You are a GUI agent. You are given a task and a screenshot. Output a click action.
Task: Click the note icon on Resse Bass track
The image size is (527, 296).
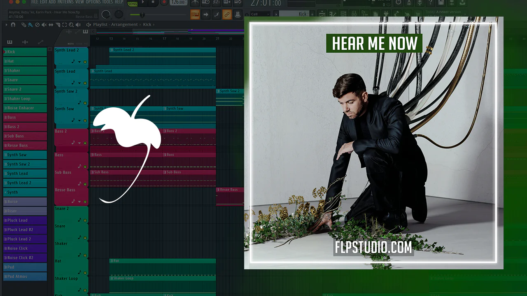coord(74,201)
